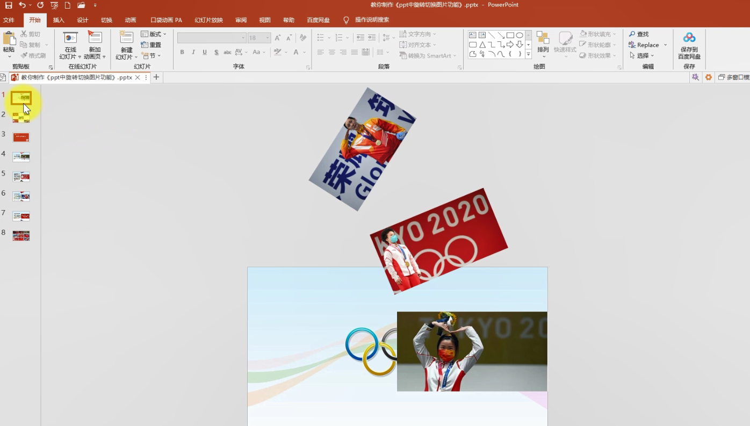Find text with 查找
The image size is (750, 426).
(x=639, y=34)
